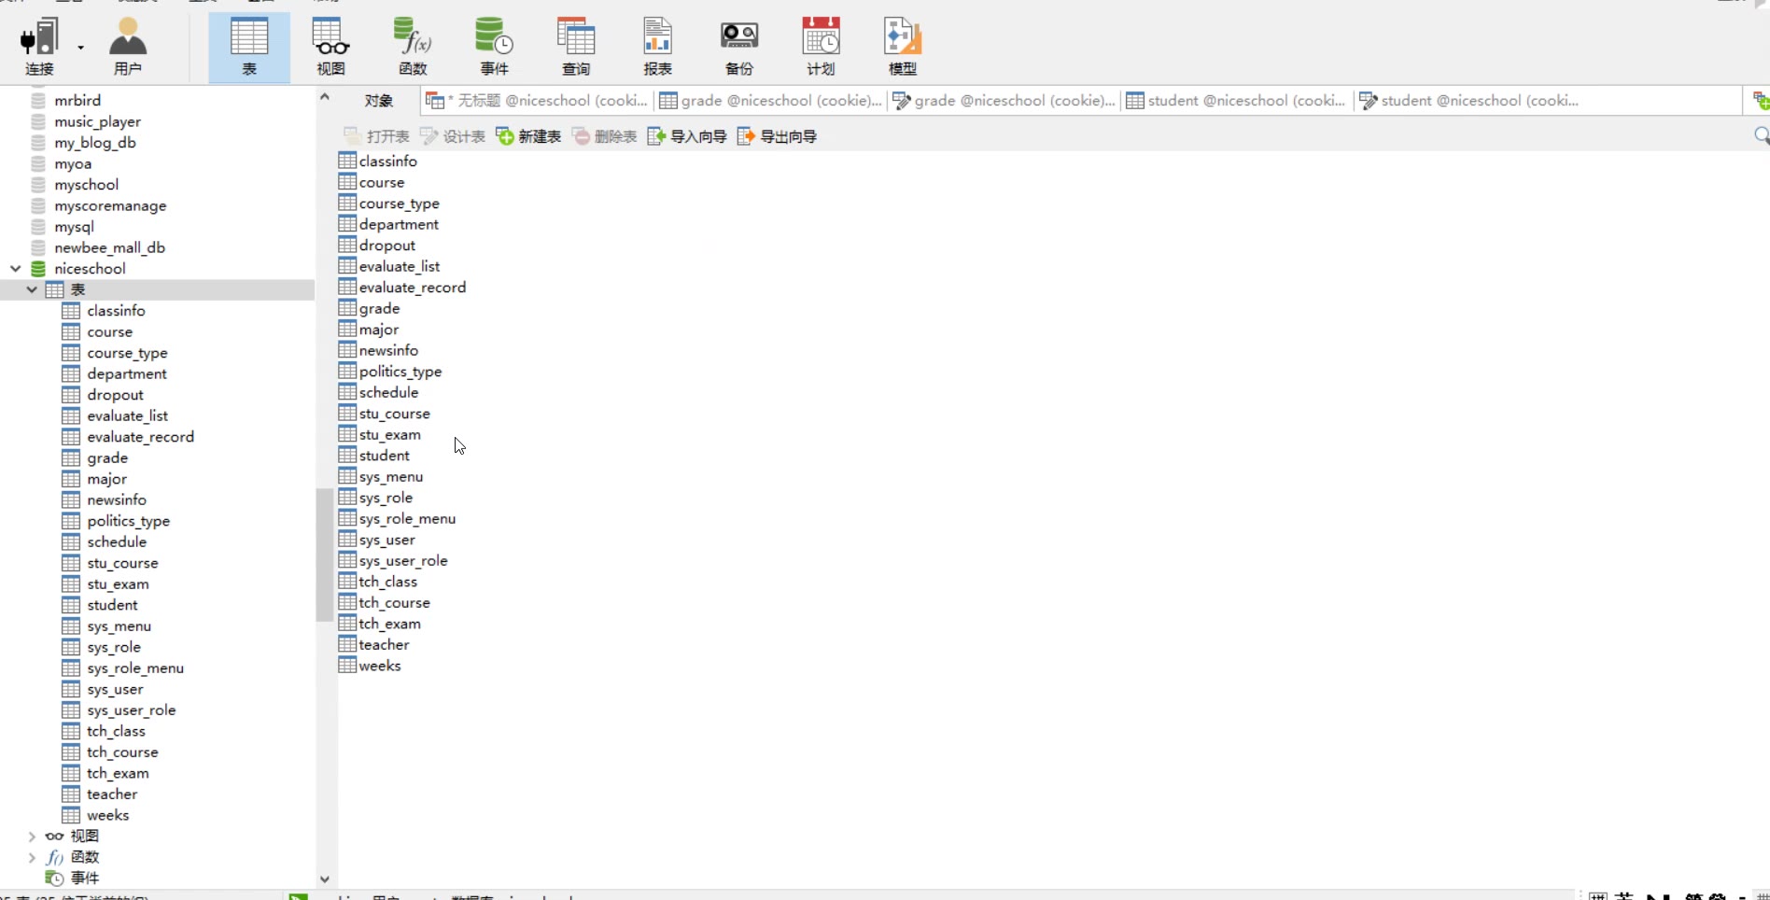Image resolution: width=1770 pixels, height=900 pixels.
Task: Click the 新建表 (New Table) button
Action: click(528, 136)
